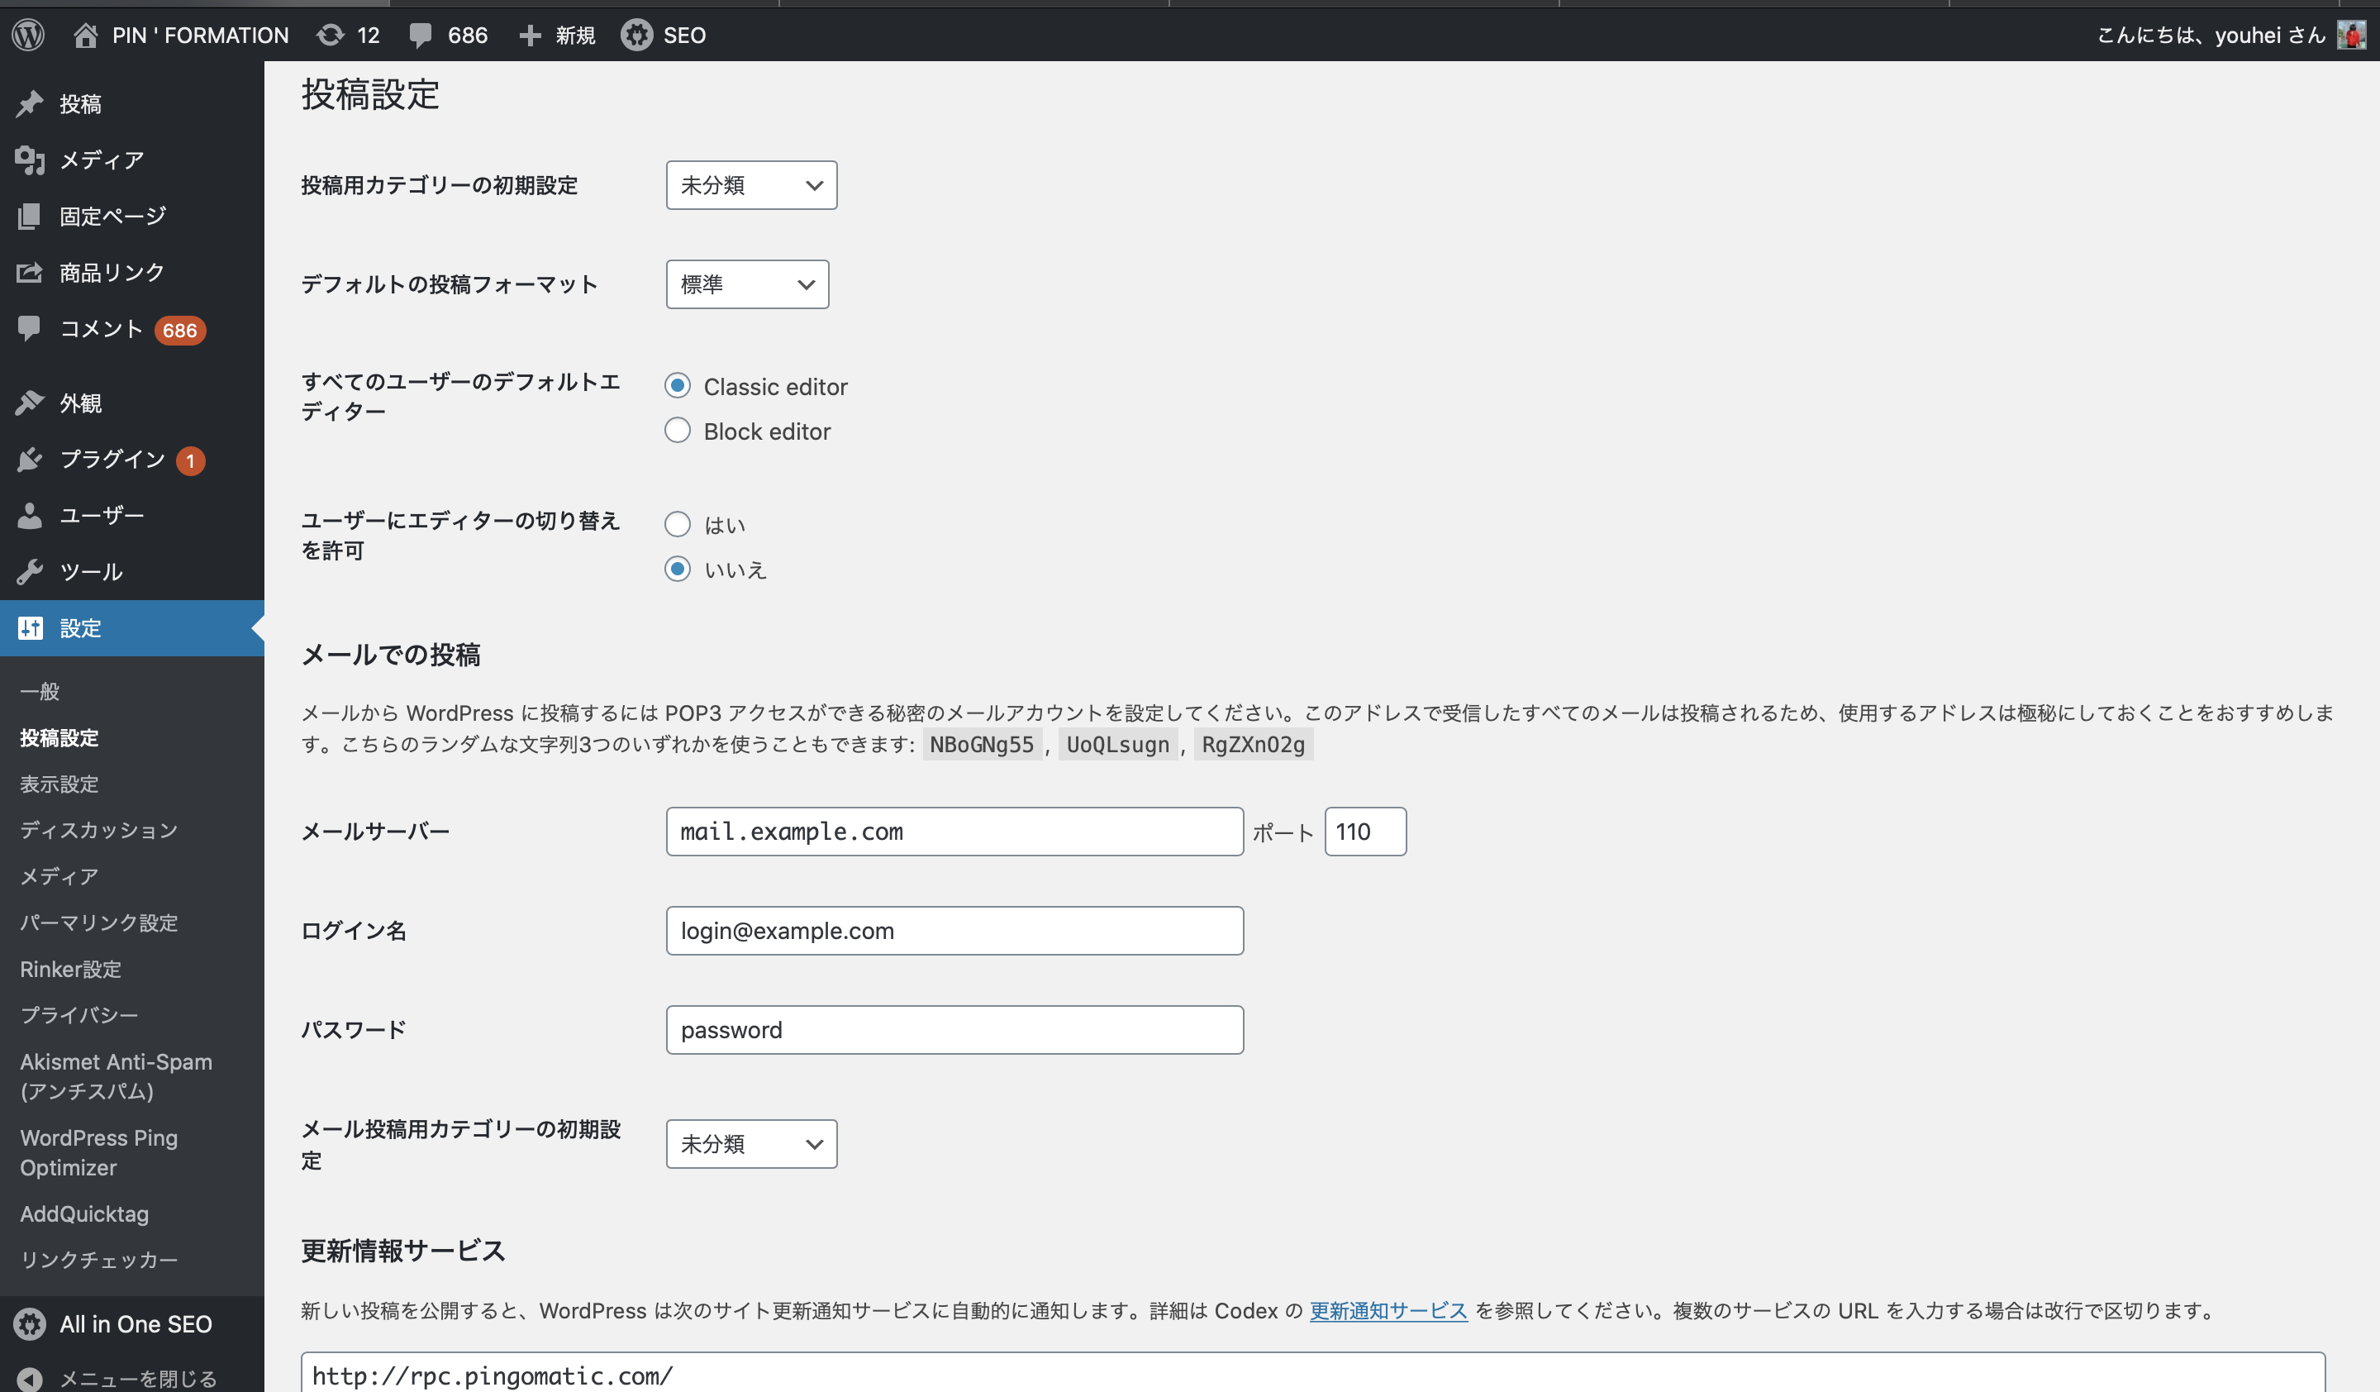This screenshot has height=1392, width=2380.
Task: Open the 投稿用カテゴリーの初期設定 dropdown
Action: pyautogui.click(x=751, y=185)
